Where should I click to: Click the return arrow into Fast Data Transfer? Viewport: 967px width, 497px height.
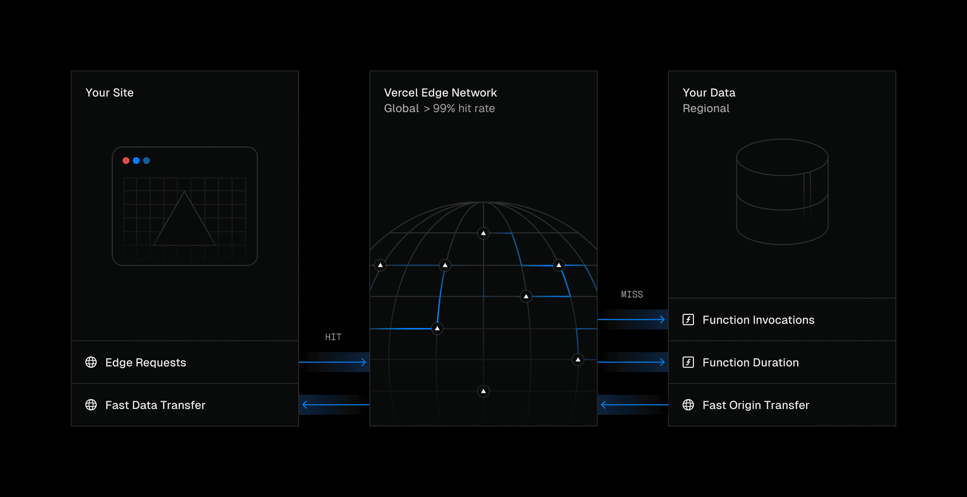pos(334,405)
